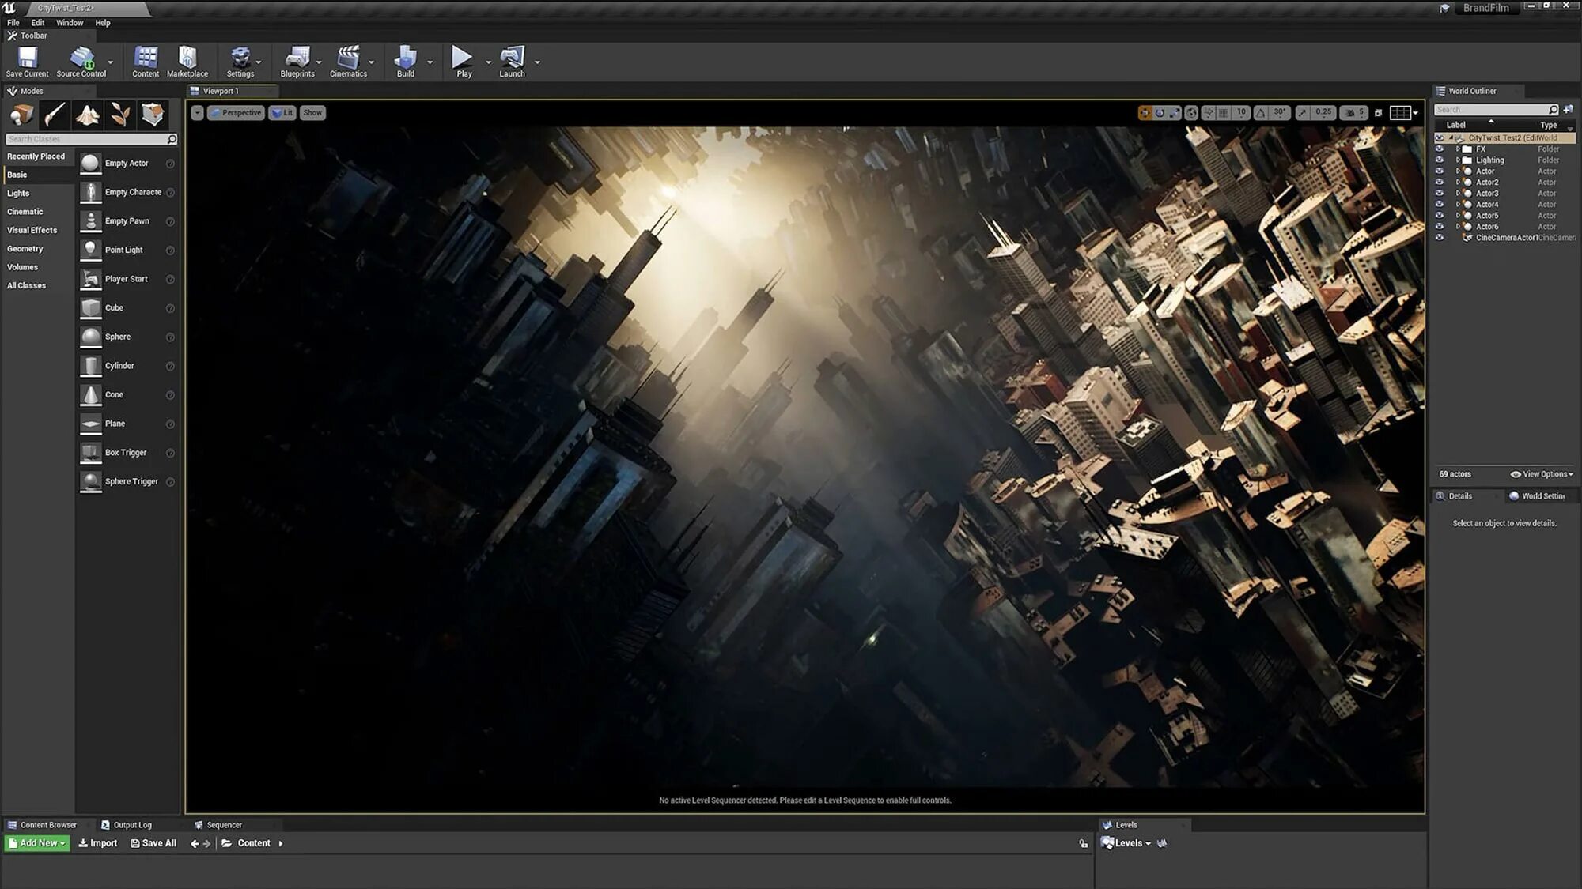Expand the FX folder in World Outliner
Screen dimensions: 1582x889
(x=1458, y=149)
